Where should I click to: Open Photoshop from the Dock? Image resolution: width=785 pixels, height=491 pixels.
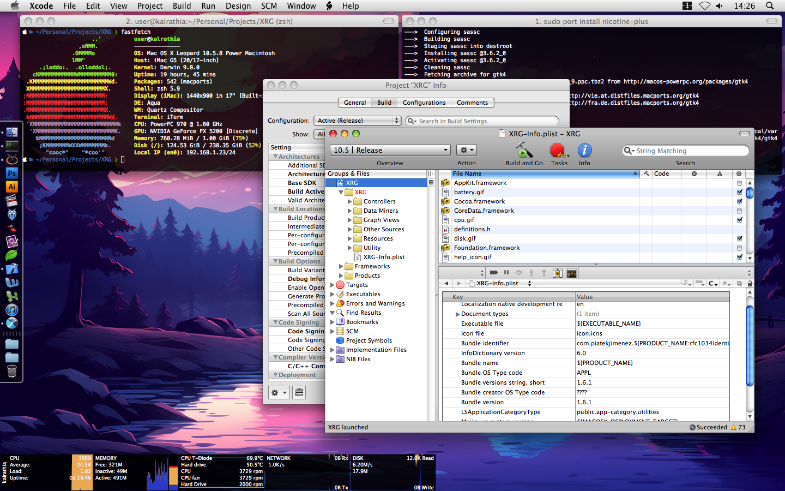tap(11, 173)
